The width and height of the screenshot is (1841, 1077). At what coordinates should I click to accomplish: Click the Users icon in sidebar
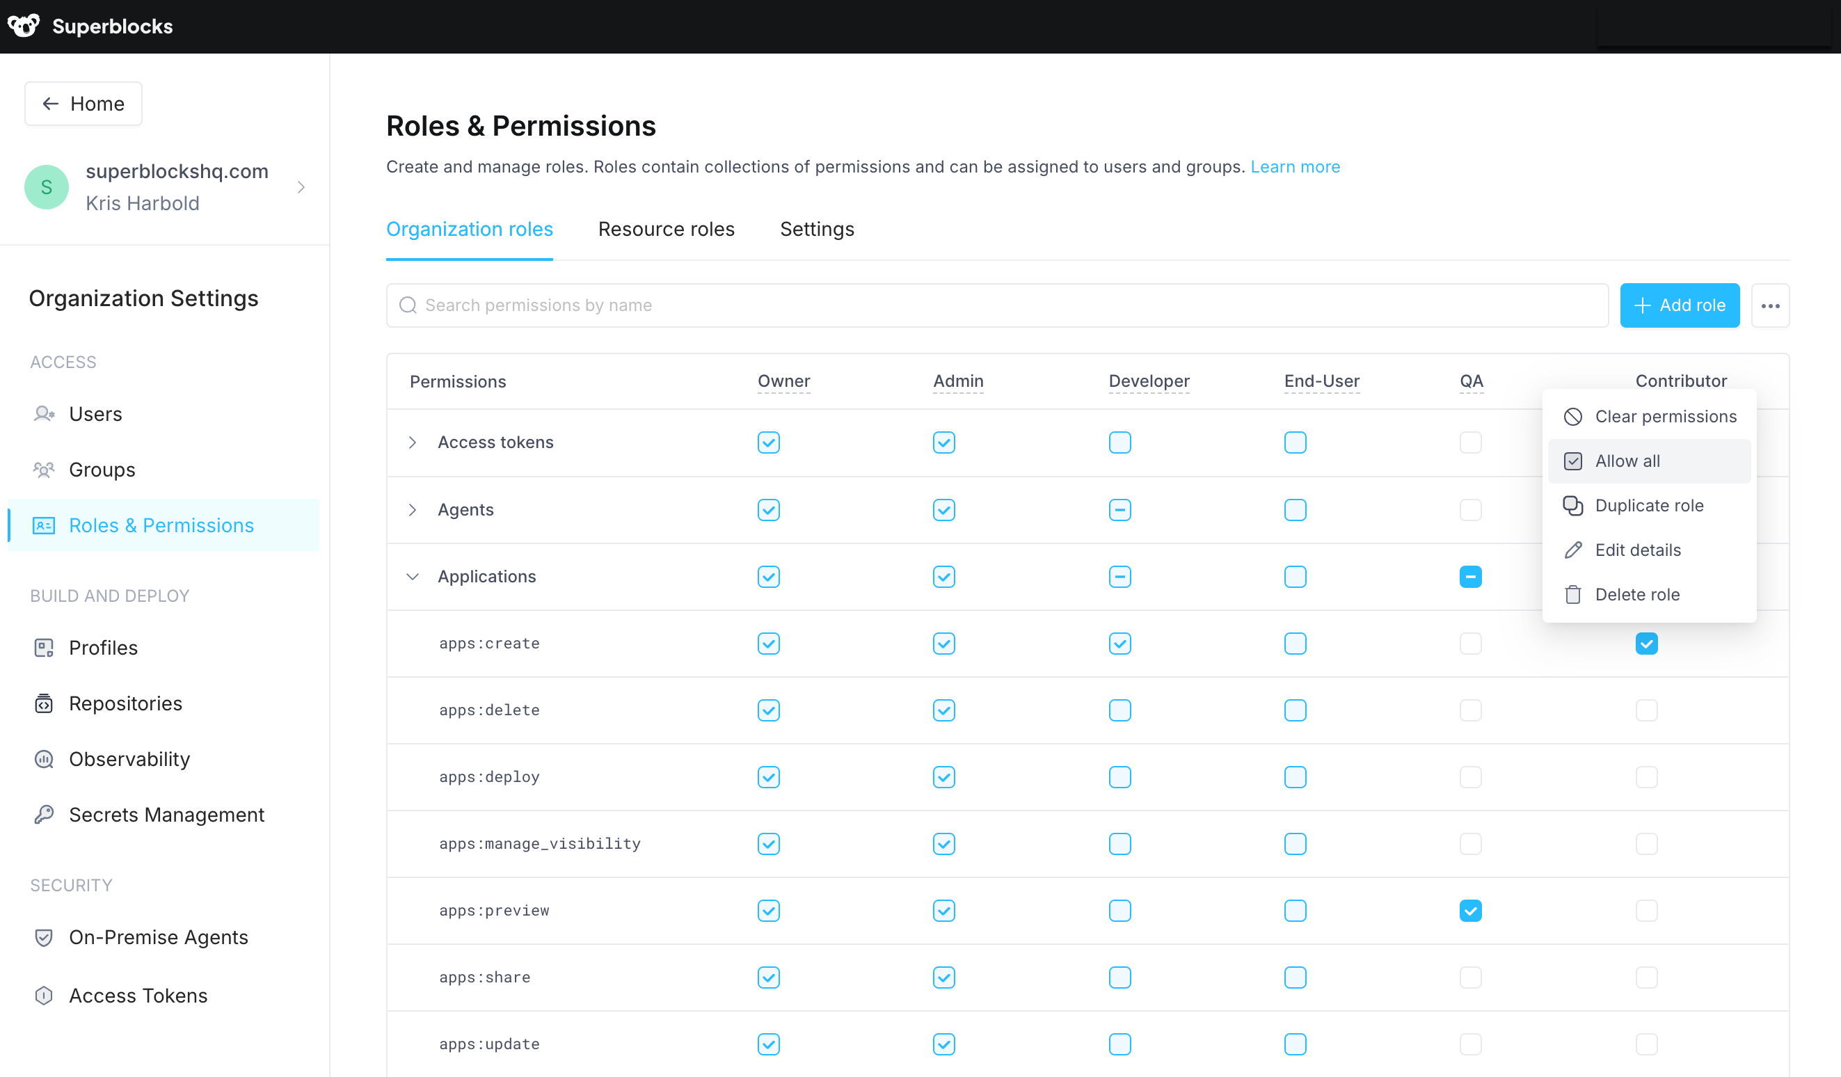pyautogui.click(x=44, y=413)
